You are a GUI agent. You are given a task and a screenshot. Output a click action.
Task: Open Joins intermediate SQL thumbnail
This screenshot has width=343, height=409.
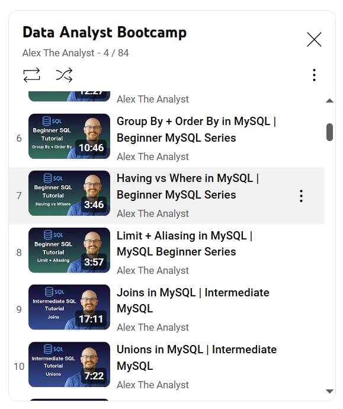point(69,307)
